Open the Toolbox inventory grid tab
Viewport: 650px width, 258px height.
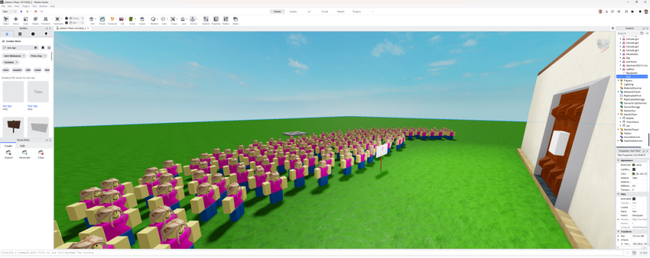pyautogui.click(x=20, y=34)
